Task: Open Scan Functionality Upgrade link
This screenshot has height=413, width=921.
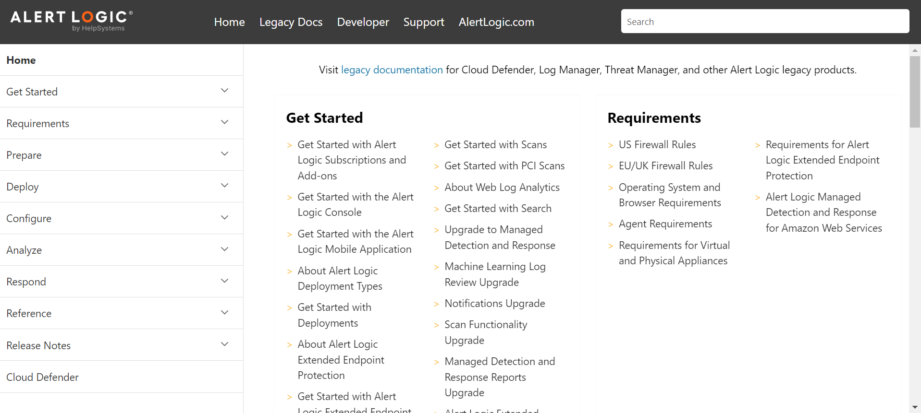Action: pyautogui.click(x=486, y=332)
